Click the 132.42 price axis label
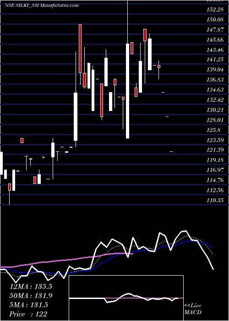 [x=216, y=100]
